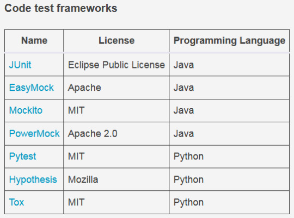Click the Code test frameworks heading
Image resolution: width=294 pixels, height=218 pixels.
pyautogui.click(x=61, y=9)
